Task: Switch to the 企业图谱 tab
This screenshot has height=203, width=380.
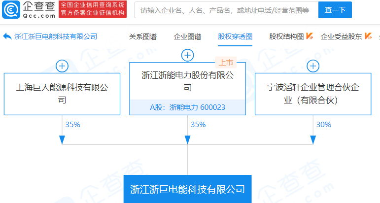Action: pyautogui.click(x=187, y=36)
